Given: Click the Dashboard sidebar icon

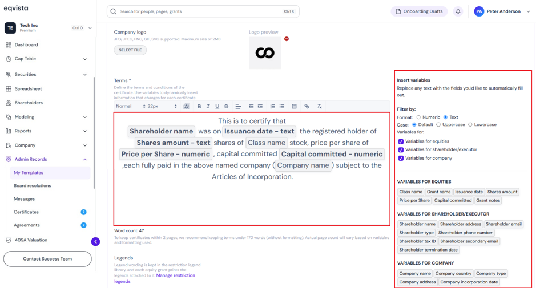Looking at the screenshot, I should click(9, 44).
